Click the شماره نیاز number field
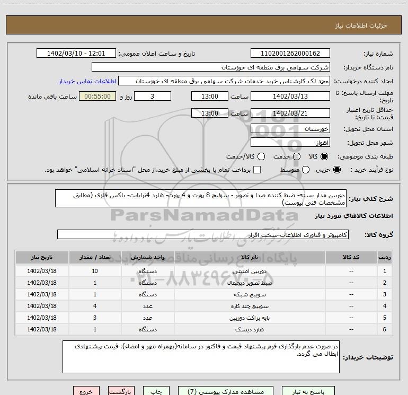 290,54
